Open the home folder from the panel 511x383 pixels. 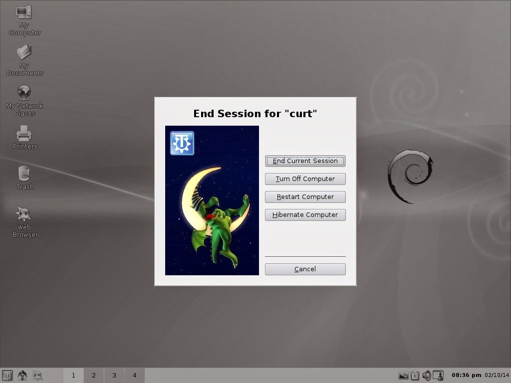pos(22,375)
